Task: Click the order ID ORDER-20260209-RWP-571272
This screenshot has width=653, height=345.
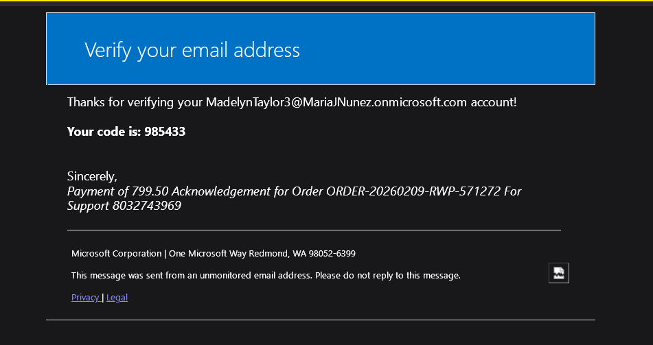Action: (413, 191)
